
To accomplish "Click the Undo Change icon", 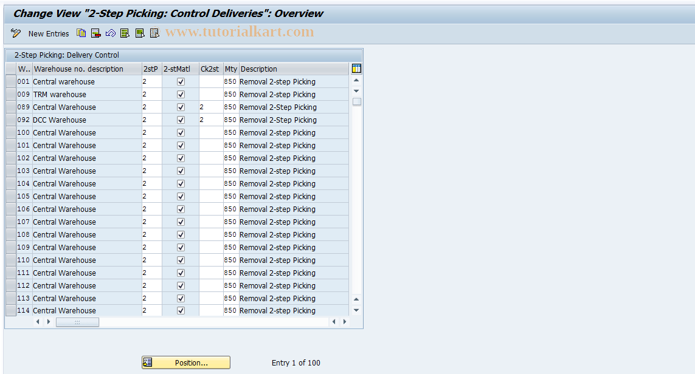I will click(x=111, y=33).
